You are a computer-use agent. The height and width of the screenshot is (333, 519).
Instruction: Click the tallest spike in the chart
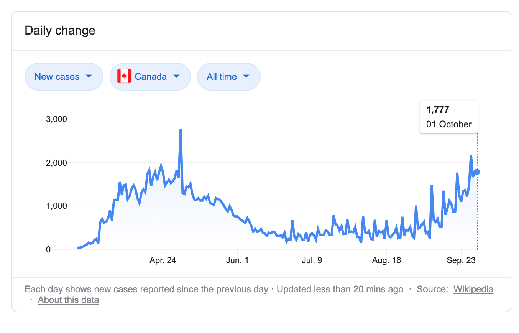pos(181,131)
